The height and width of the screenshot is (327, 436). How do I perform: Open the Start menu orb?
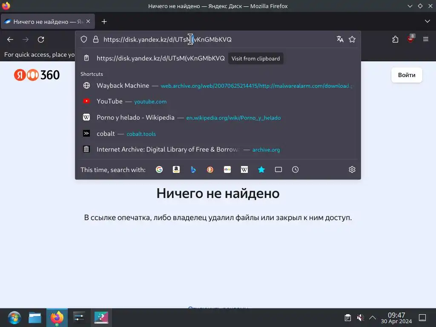pos(14,318)
